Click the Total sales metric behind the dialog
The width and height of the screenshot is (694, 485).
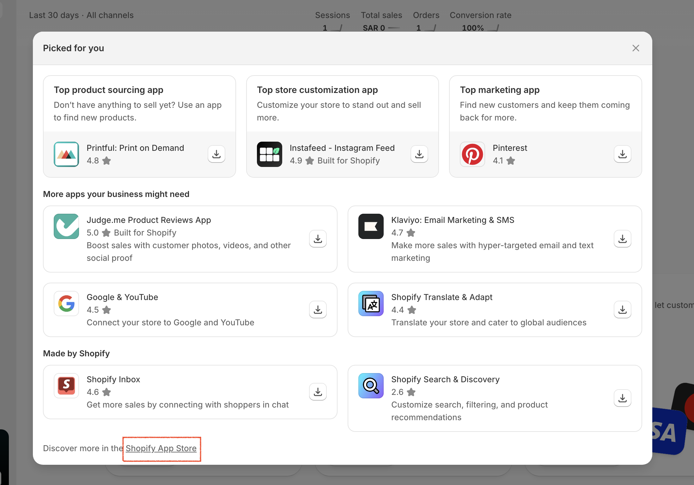381,21
